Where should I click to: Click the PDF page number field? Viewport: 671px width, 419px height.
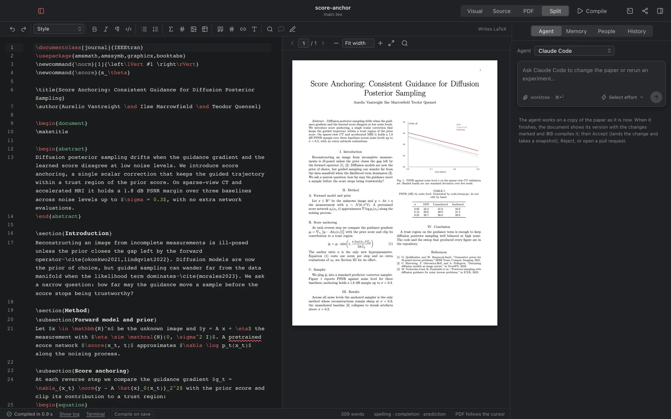coord(304,43)
